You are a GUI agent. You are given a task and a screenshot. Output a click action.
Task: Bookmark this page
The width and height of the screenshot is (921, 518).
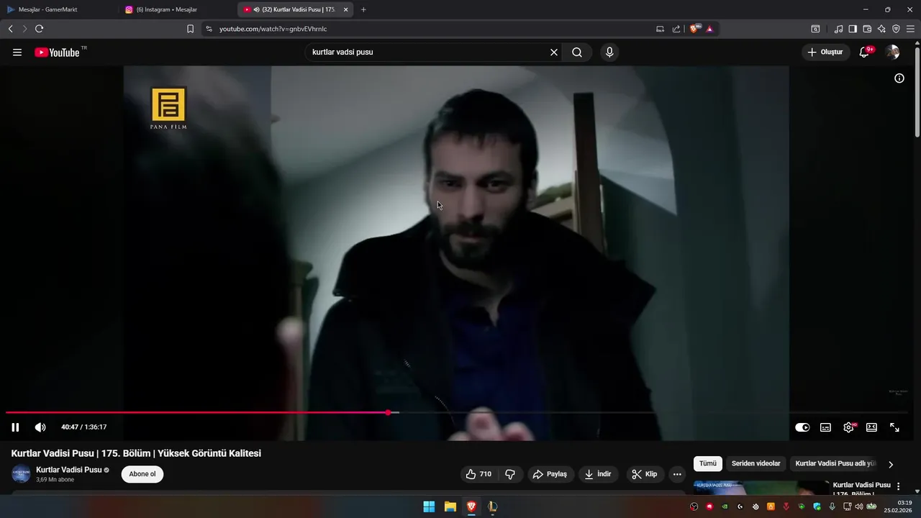pyautogui.click(x=190, y=29)
